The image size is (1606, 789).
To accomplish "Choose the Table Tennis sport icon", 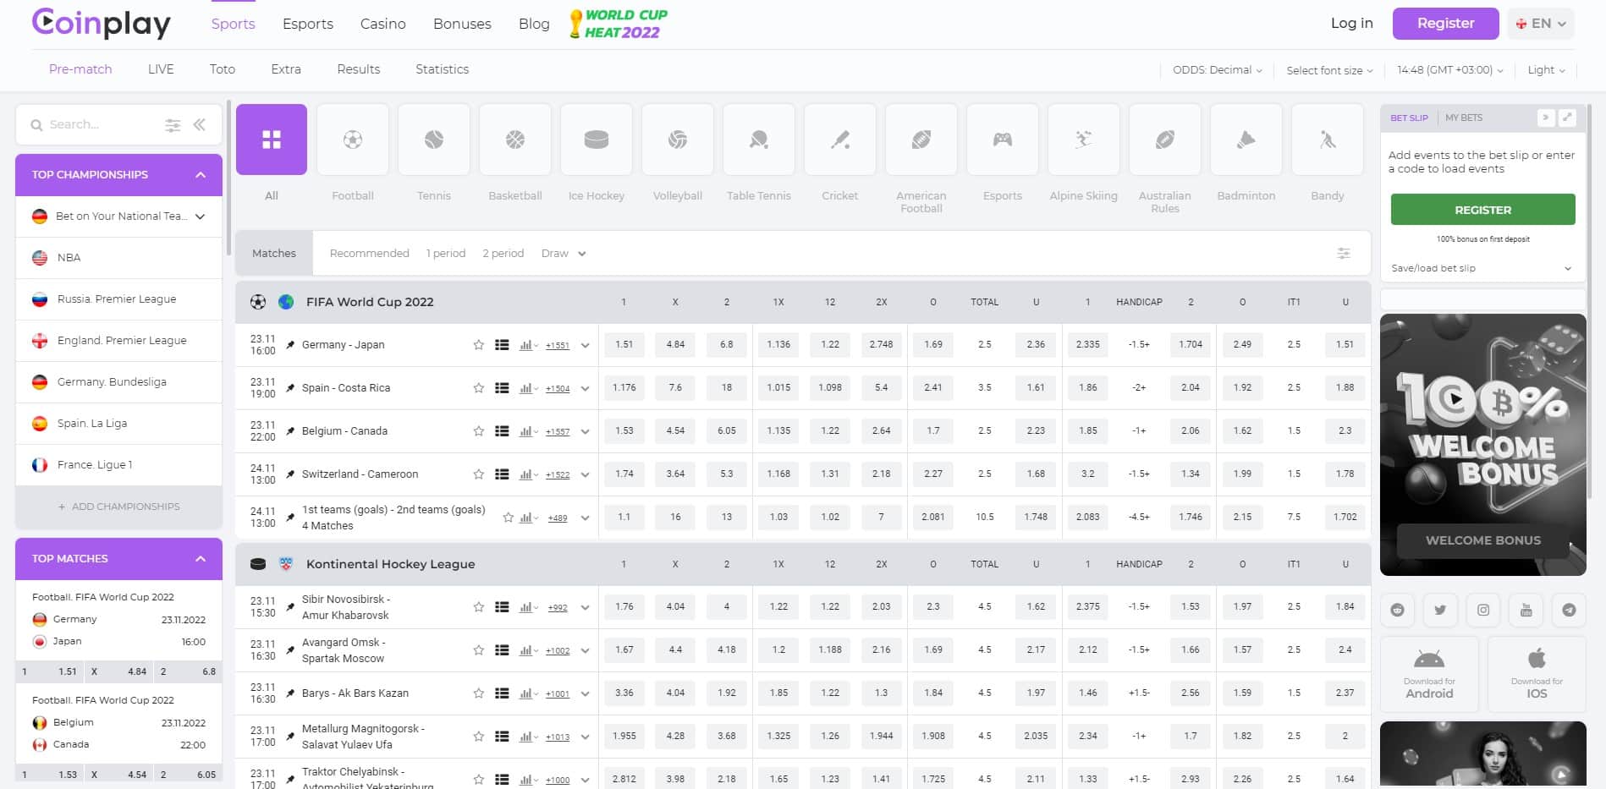I will [x=759, y=140].
